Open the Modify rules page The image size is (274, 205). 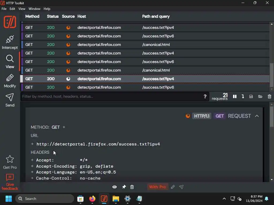coord(10,81)
